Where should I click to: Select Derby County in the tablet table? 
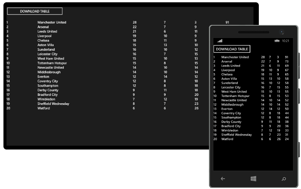click(48, 90)
